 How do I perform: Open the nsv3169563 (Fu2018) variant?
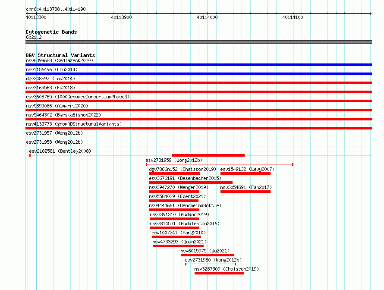(50, 88)
